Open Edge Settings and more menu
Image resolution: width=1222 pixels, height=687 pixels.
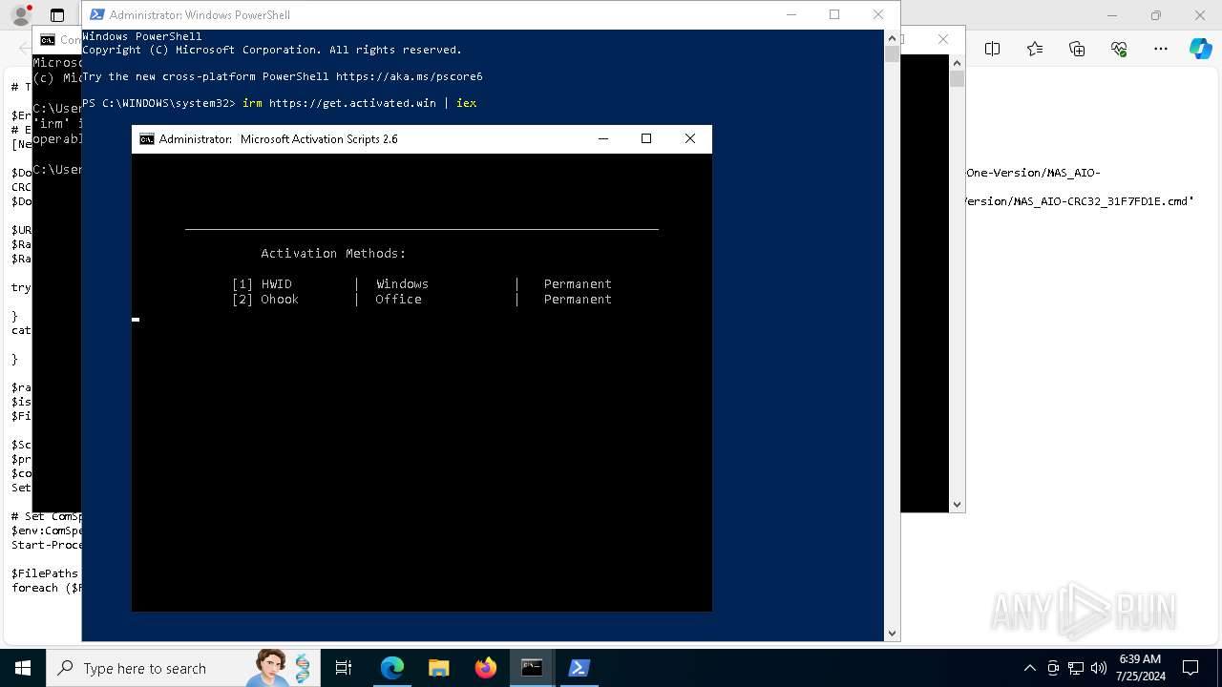point(1161,49)
